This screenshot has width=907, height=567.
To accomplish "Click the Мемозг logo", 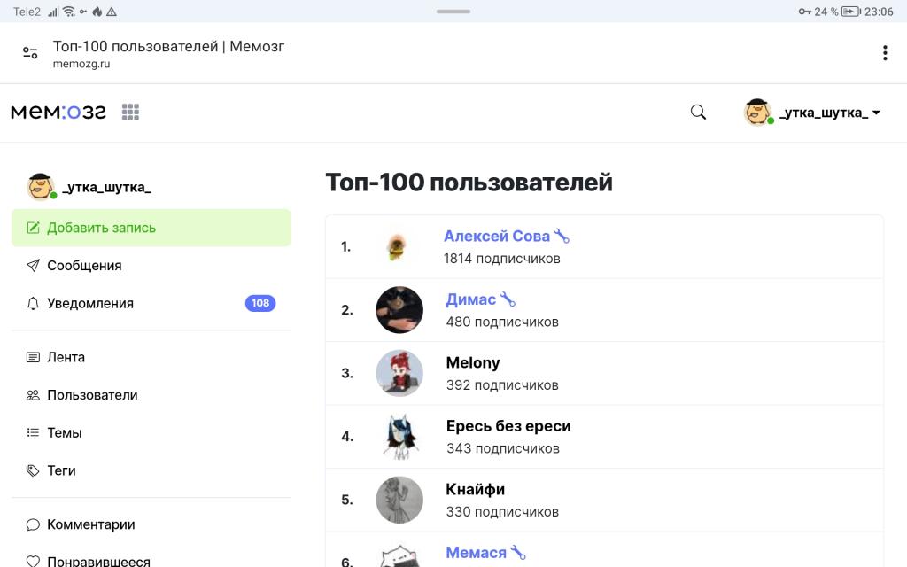I will (58, 112).
